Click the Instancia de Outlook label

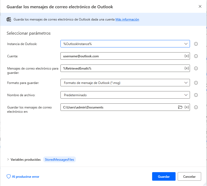pyautogui.click(x=22, y=44)
